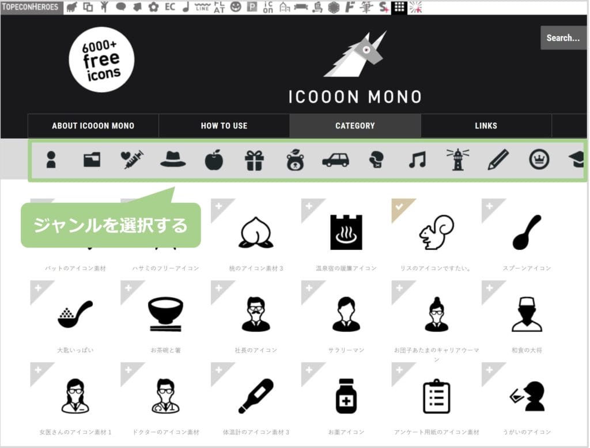The image size is (590, 448).
Task: Toggle plus corner on spoon icon
Action: 490,207
